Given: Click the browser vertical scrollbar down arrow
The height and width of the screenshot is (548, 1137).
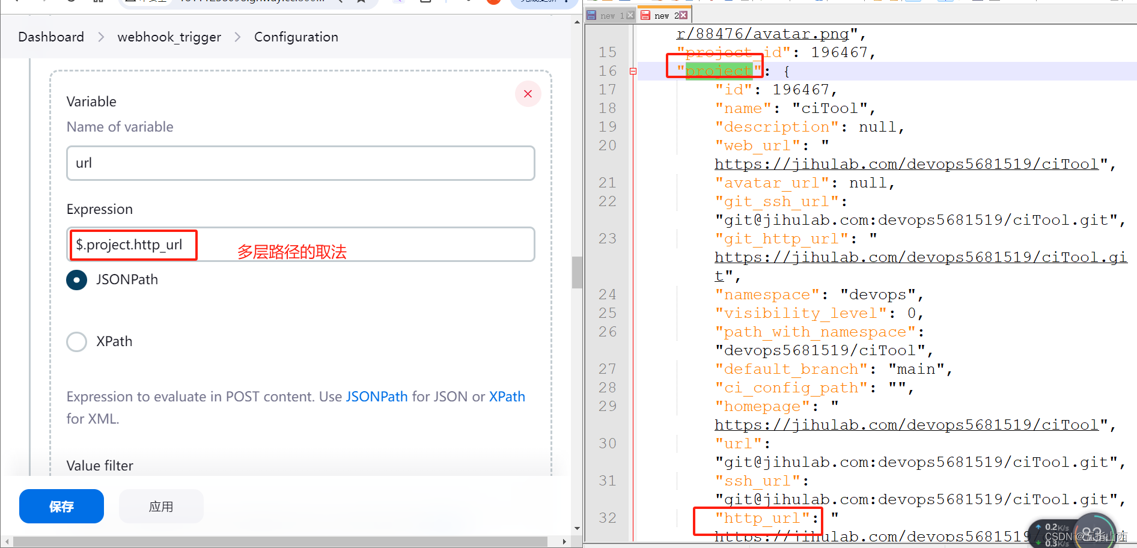Looking at the screenshot, I should pos(577,529).
